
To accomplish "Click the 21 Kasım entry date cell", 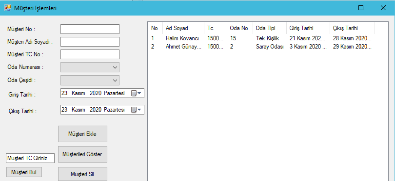I will pyautogui.click(x=308, y=38).
